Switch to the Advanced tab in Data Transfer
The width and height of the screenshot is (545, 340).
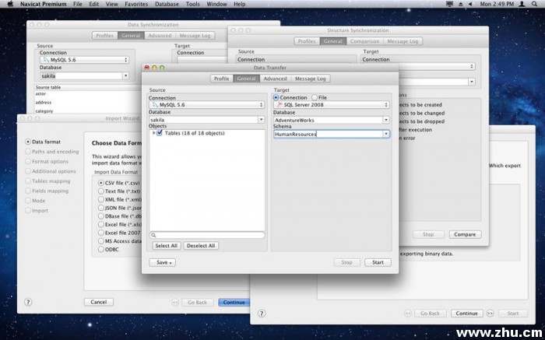[x=275, y=79]
